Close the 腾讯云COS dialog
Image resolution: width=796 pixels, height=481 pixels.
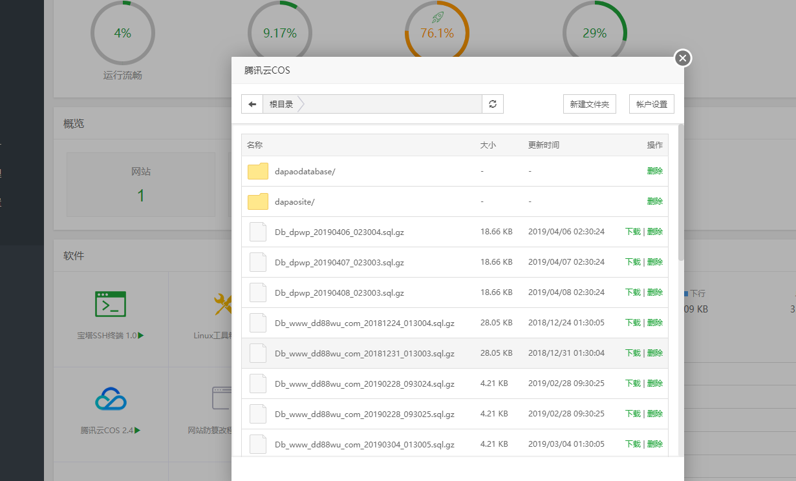[x=683, y=58]
